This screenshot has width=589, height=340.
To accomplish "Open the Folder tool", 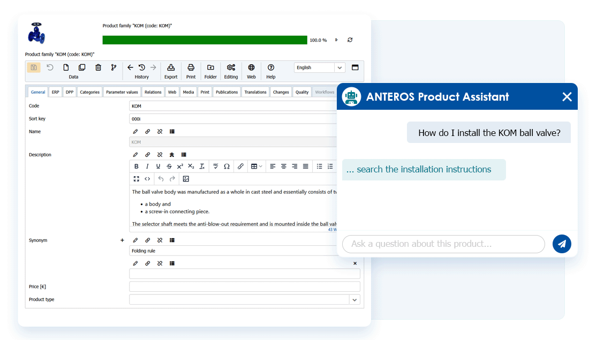I will (210, 71).
